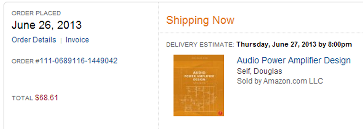Click the Shipping Now status heading
This screenshot has width=363, height=129.
pyautogui.click(x=200, y=20)
